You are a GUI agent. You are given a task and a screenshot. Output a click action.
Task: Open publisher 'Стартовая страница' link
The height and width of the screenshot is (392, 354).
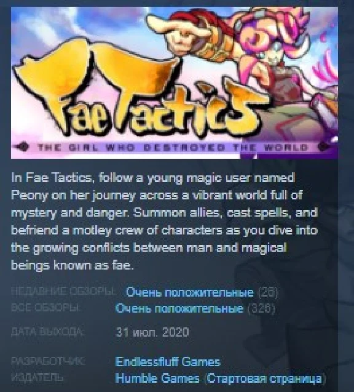265,378
